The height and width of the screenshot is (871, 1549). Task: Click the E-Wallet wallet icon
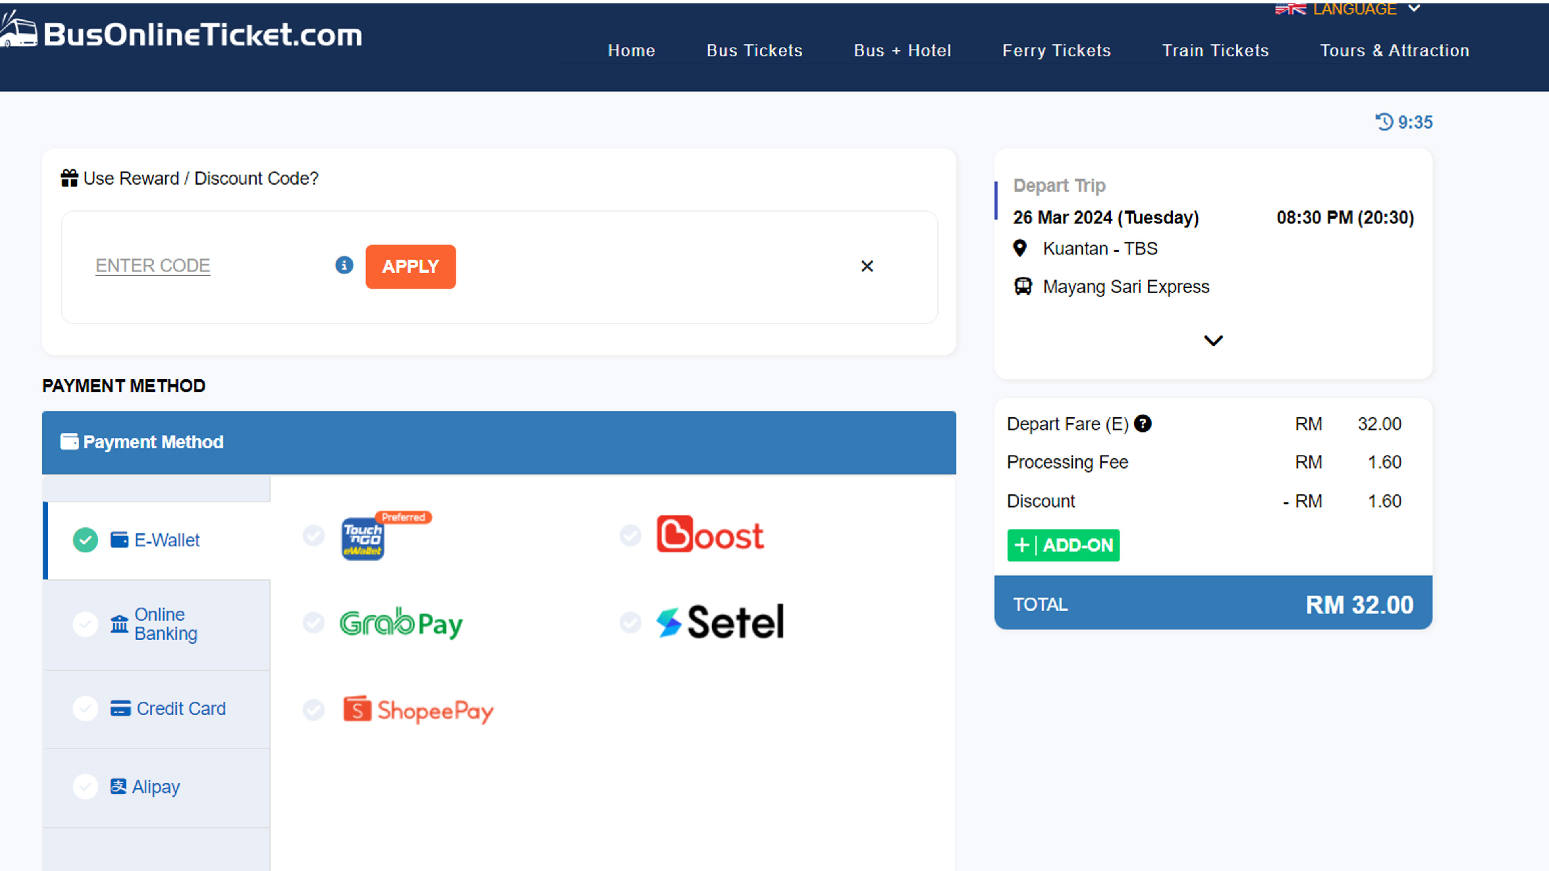point(119,540)
